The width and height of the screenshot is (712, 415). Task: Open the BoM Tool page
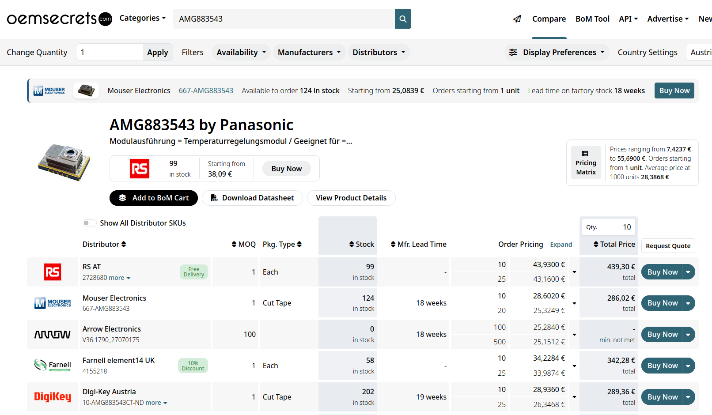pyautogui.click(x=592, y=19)
